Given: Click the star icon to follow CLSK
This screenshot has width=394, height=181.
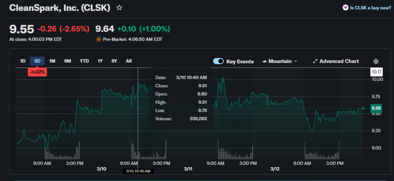Looking at the screenshot, I should (x=119, y=8).
